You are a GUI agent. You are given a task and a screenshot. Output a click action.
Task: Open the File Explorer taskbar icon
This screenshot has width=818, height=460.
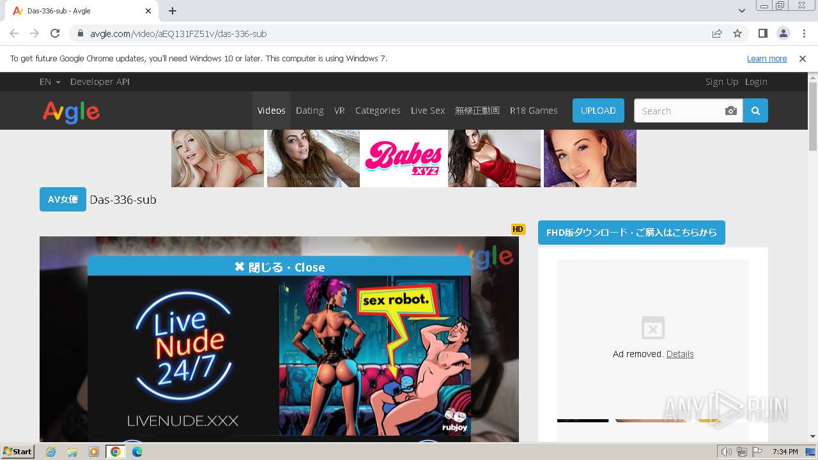coord(72,452)
